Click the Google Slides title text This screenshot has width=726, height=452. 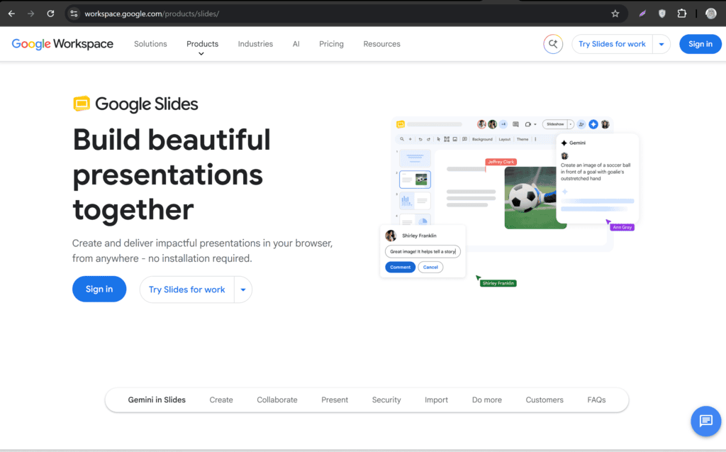[146, 104]
